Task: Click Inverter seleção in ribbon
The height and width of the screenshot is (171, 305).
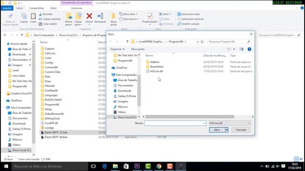Action: (189, 24)
